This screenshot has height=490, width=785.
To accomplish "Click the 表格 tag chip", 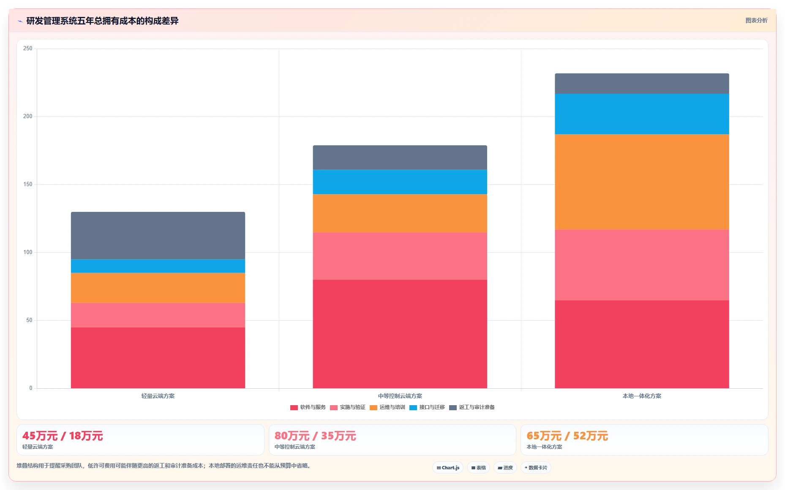I will [x=478, y=468].
